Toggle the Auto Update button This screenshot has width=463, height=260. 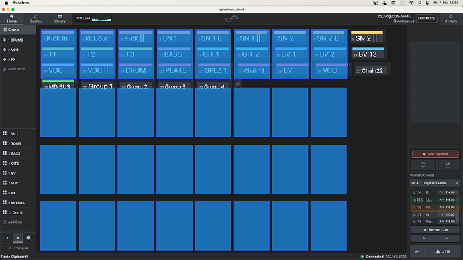[x=435, y=154]
